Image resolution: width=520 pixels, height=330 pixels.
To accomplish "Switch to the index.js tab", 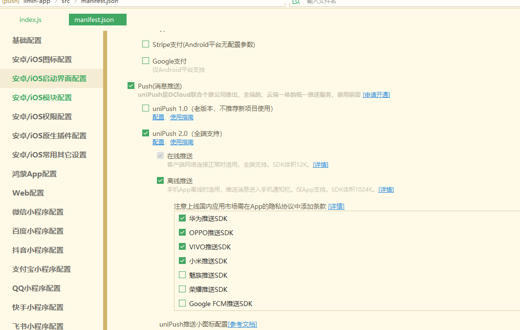I will [30, 20].
